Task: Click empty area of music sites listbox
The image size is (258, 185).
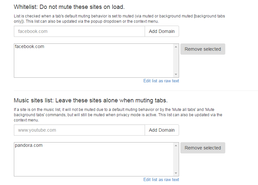Action: point(93,162)
